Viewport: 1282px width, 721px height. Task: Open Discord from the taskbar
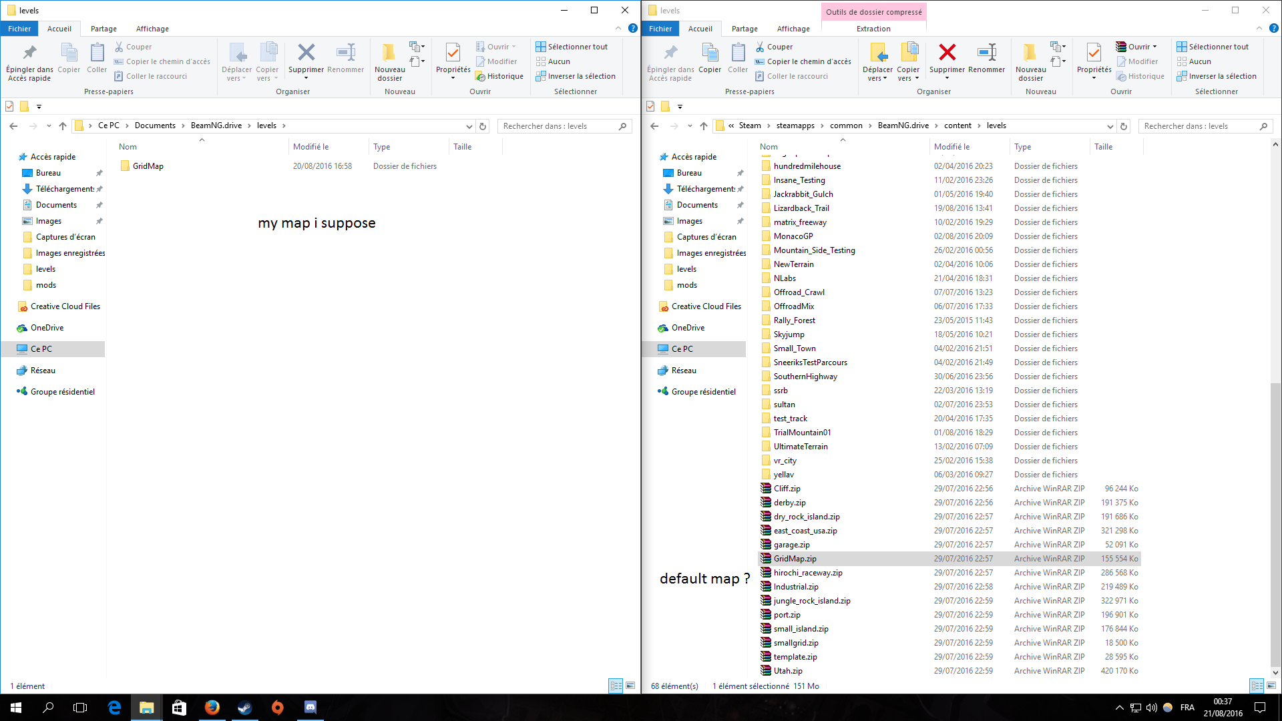pos(310,708)
